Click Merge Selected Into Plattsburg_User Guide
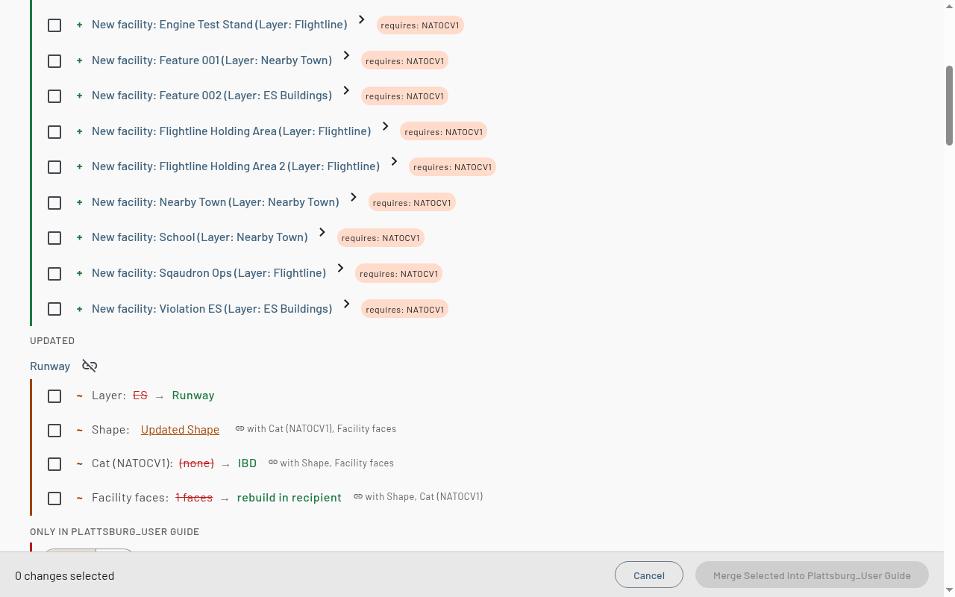Screen dimensions: 955x597 [812, 575]
